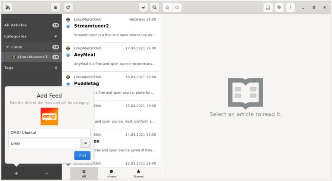This screenshot has width=332, height=181.
Task: Select All Articles in the sidebar
Action: (x=31, y=25)
